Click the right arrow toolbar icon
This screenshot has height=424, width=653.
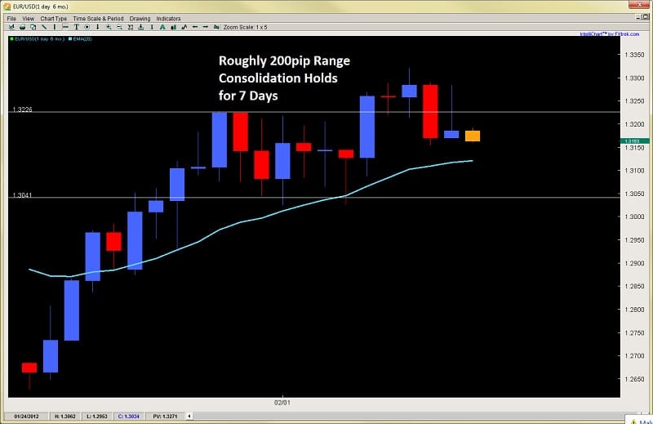point(206,27)
